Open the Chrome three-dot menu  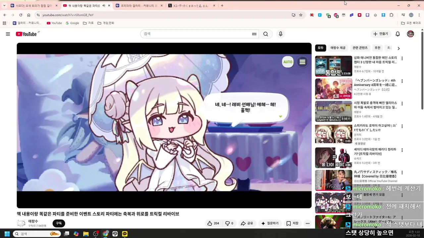click(419, 15)
